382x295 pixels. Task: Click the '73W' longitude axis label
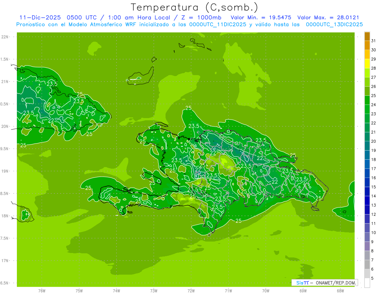pos(154,291)
